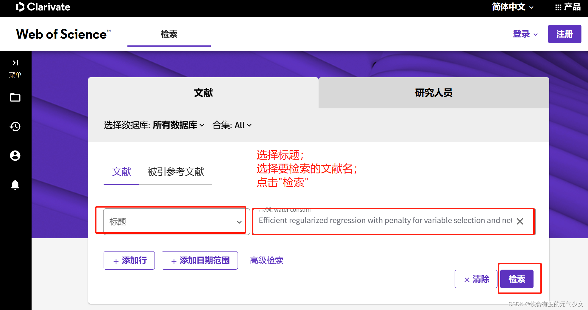
Task: Click the 清除 clear button
Action: 476,279
